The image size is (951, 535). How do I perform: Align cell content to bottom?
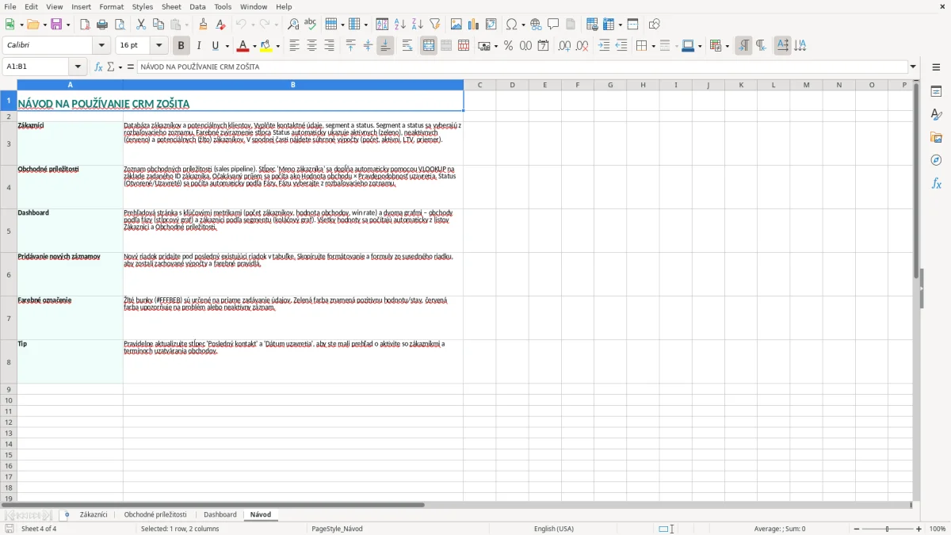coord(385,46)
